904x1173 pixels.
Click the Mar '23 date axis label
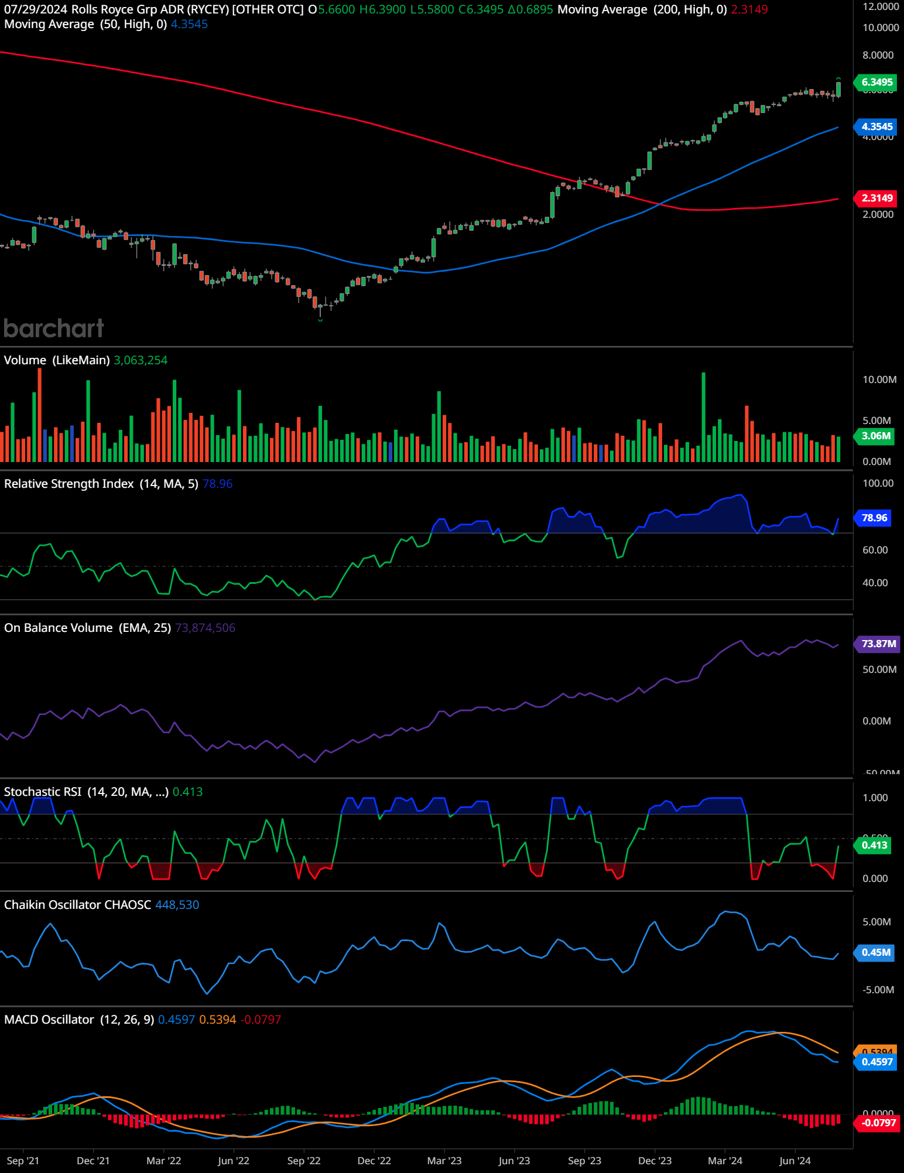tap(444, 1161)
